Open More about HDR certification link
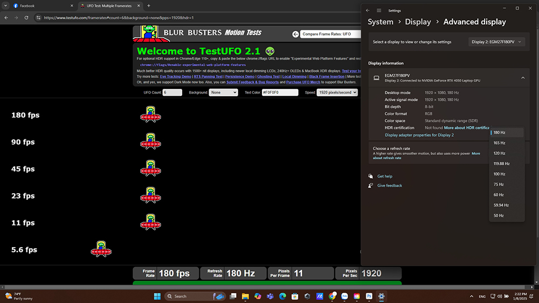 pos(466,128)
